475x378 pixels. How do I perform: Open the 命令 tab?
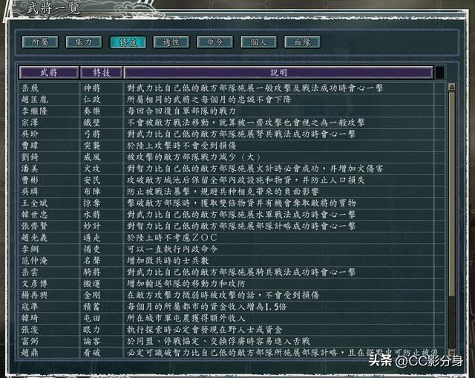point(214,42)
